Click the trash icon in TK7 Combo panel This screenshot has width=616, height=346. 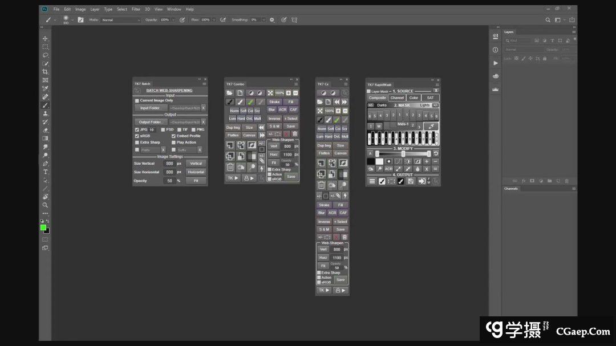coord(230,167)
